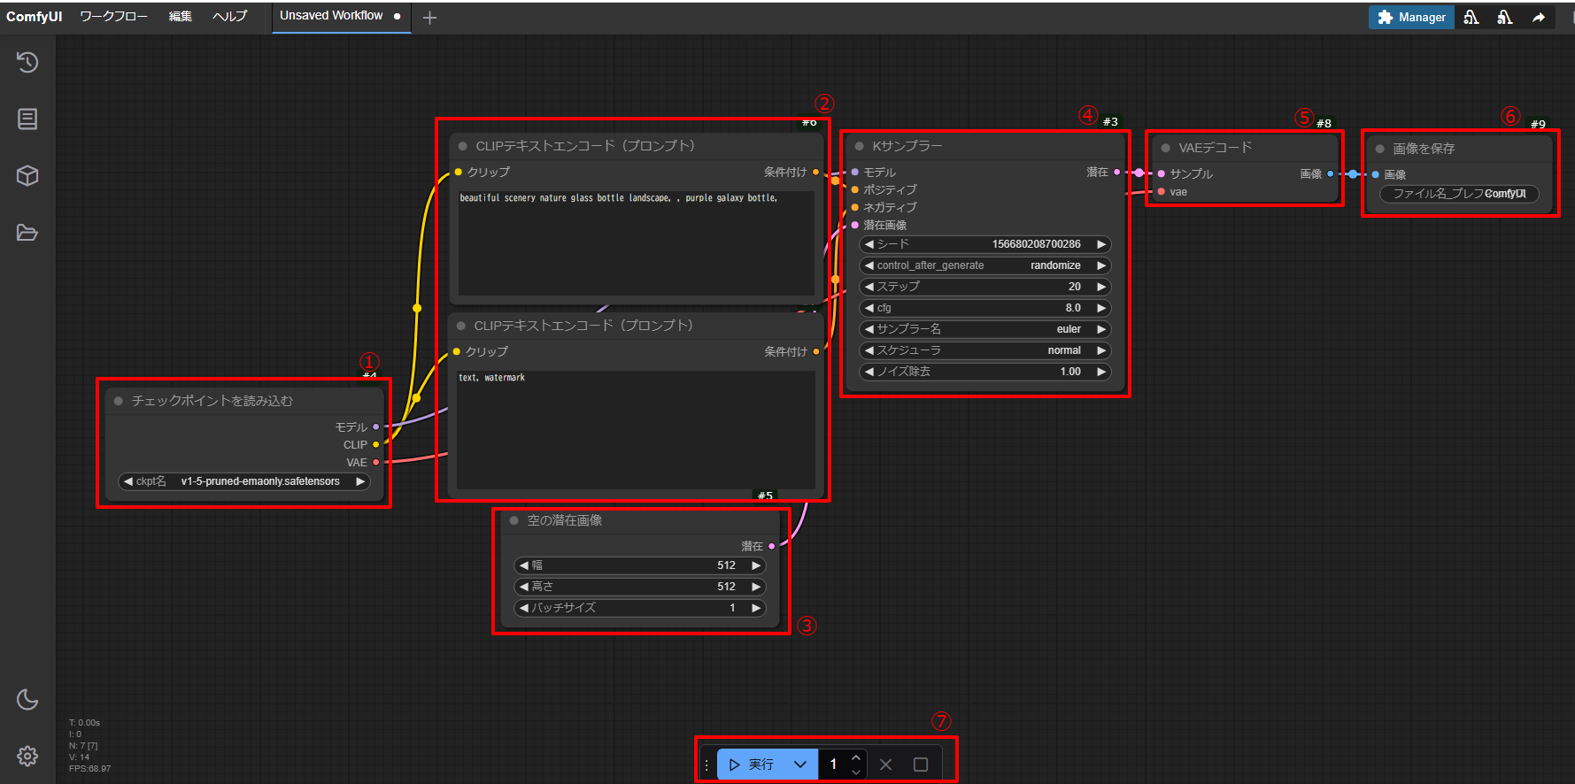The height and width of the screenshot is (784, 1575).
Task: Click the チェックポイントを読み込む node title
Action: click(x=212, y=401)
